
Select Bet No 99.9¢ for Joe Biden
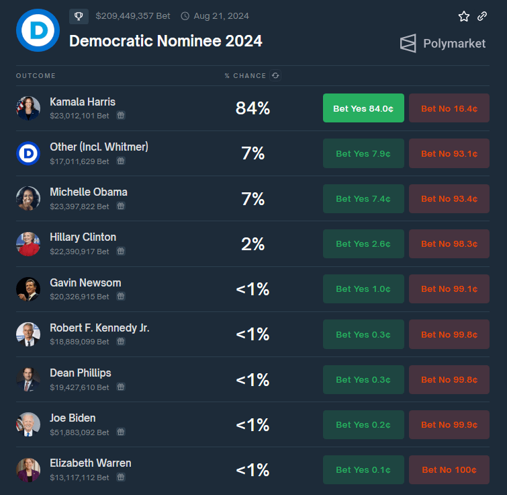[449, 424]
